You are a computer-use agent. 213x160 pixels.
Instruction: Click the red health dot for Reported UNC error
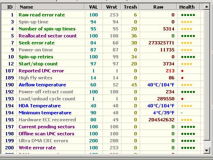coord(182,71)
